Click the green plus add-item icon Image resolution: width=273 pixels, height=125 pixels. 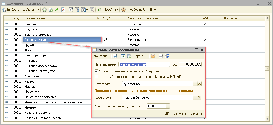pyautogui.click(x=44, y=10)
